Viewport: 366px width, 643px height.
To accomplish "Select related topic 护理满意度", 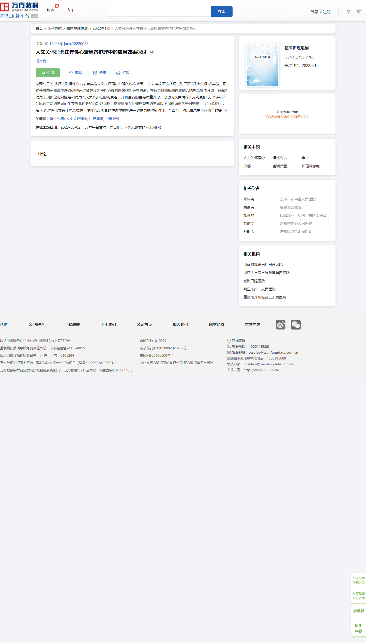I will click(311, 166).
